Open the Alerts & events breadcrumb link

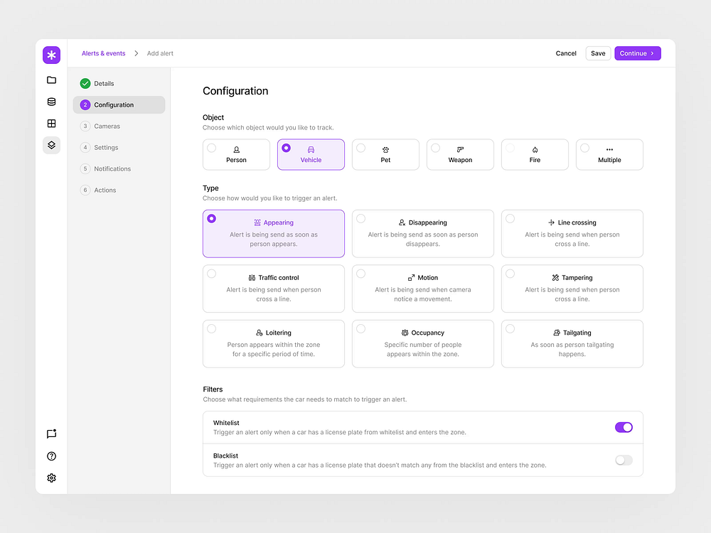point(103,53)
